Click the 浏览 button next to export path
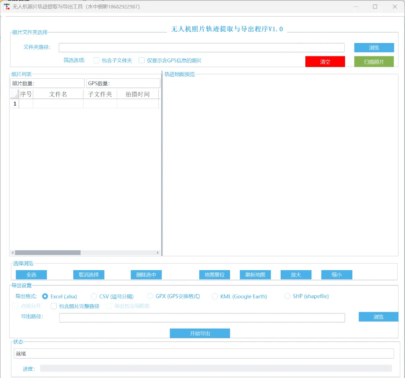 378,317
